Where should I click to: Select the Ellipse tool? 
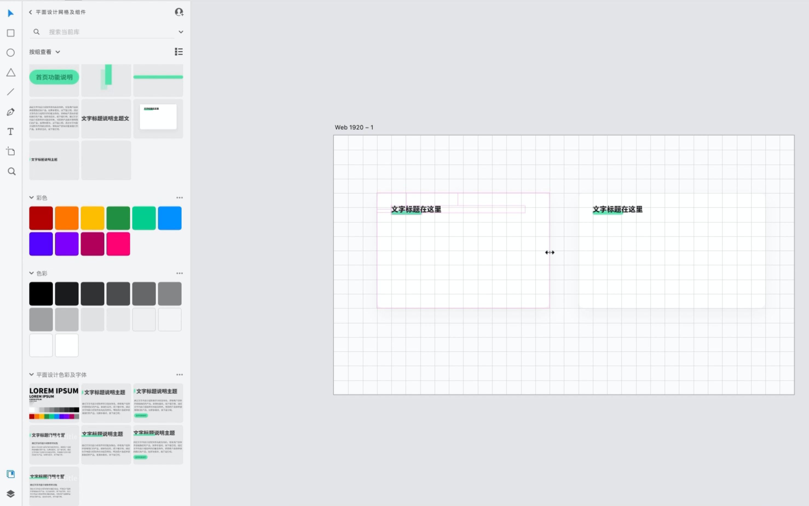coord(11,53)
